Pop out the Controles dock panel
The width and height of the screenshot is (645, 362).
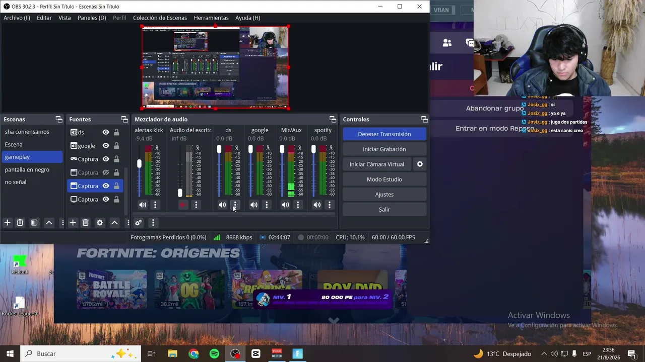tap(424, 119)
